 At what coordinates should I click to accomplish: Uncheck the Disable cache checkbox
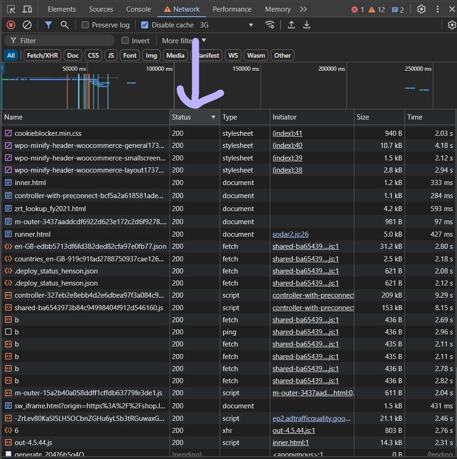145,25
